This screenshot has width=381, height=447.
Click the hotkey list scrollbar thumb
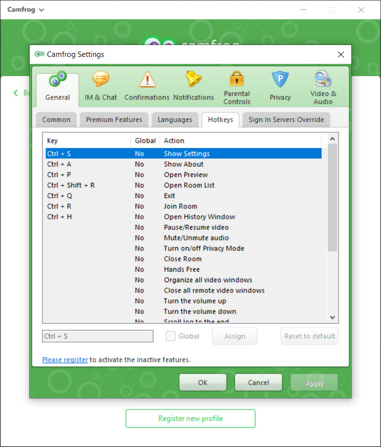coord(333,198)
